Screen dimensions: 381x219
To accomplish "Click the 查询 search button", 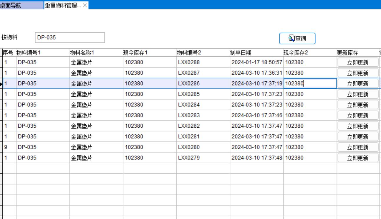I will click(297, 38).
